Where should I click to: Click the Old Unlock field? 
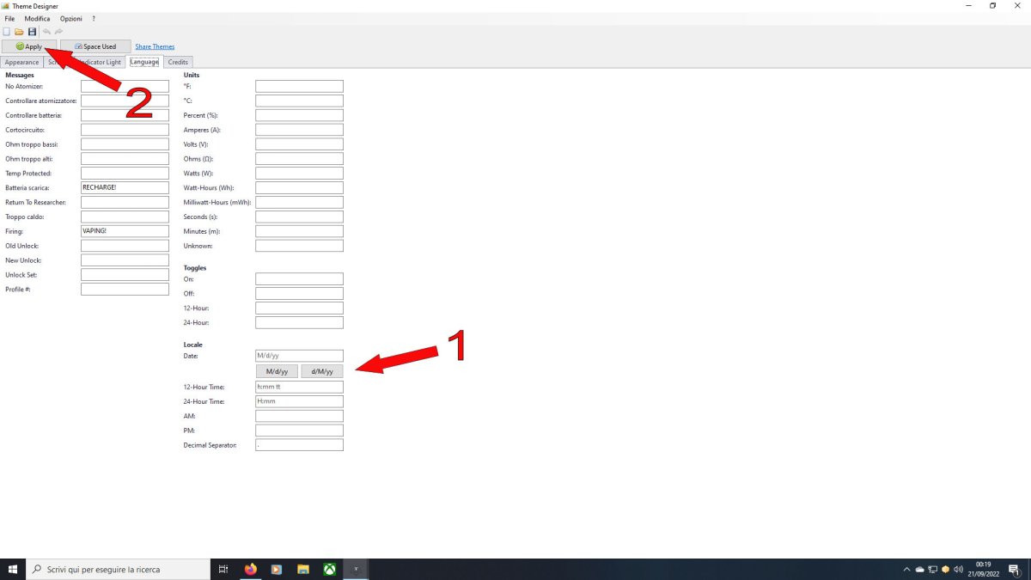point(125,246)
